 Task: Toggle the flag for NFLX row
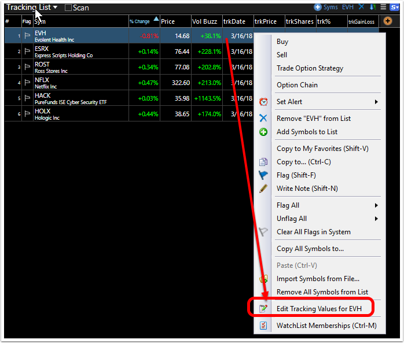(27, 83)
